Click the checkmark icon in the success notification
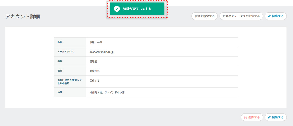The image size is (293, 126). pyautogui.click(x=117, y=9)
